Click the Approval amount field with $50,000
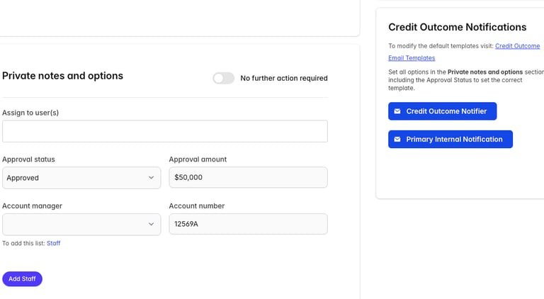This screenshot has height=299, width=544. coord(248,178)
